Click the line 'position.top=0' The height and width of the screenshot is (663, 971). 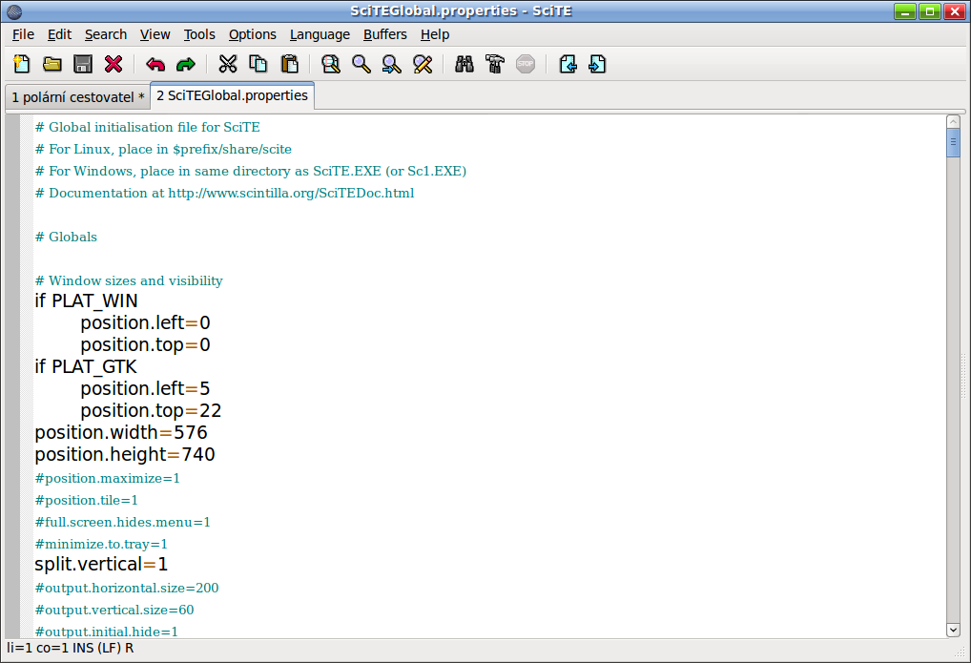(x=145, y=345)
